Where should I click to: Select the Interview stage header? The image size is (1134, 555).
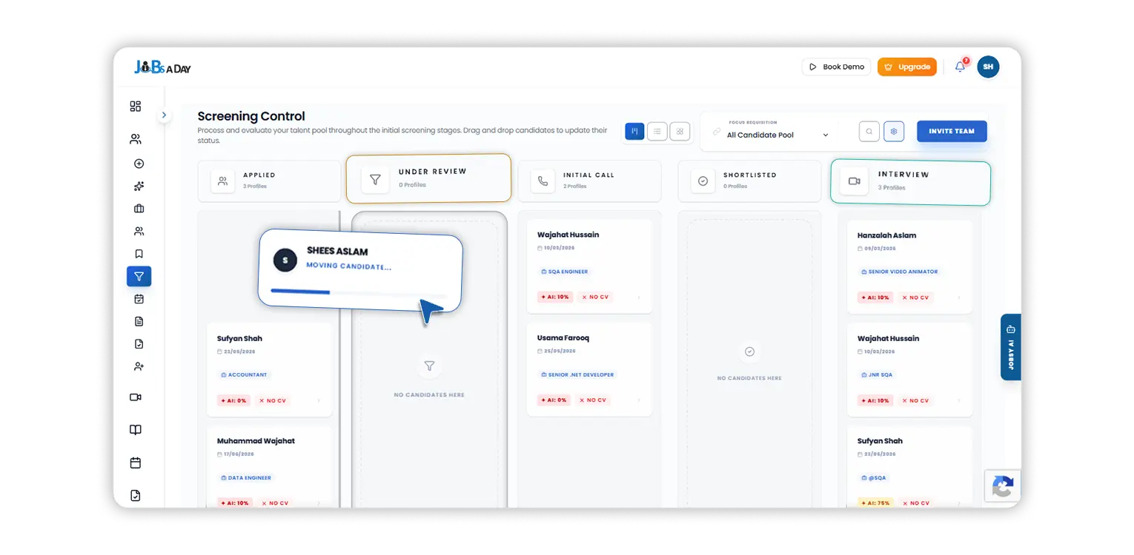910,181
